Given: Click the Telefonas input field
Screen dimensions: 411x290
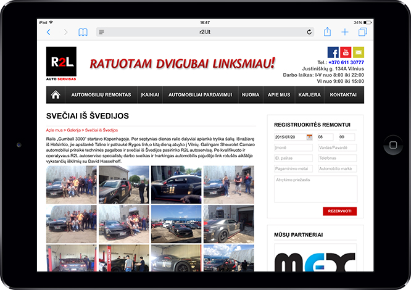Looking at the screenshot, I should pyautogui.click(x=338, y=158).
